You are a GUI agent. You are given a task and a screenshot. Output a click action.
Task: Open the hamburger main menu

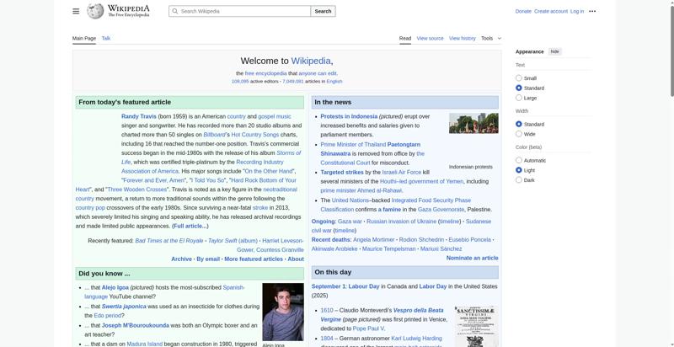pyautogui.click(x=76, y=11)
